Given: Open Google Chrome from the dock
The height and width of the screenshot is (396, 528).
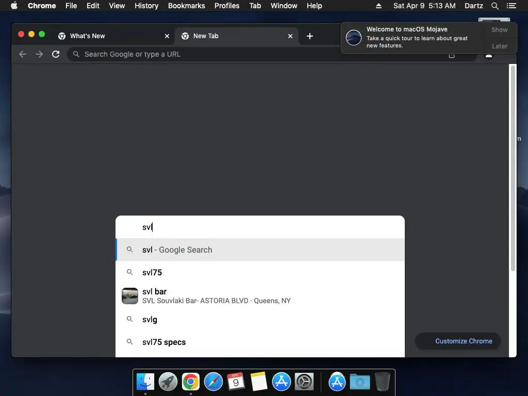Looking at the screenshot, I should click(x=191, y=382).
